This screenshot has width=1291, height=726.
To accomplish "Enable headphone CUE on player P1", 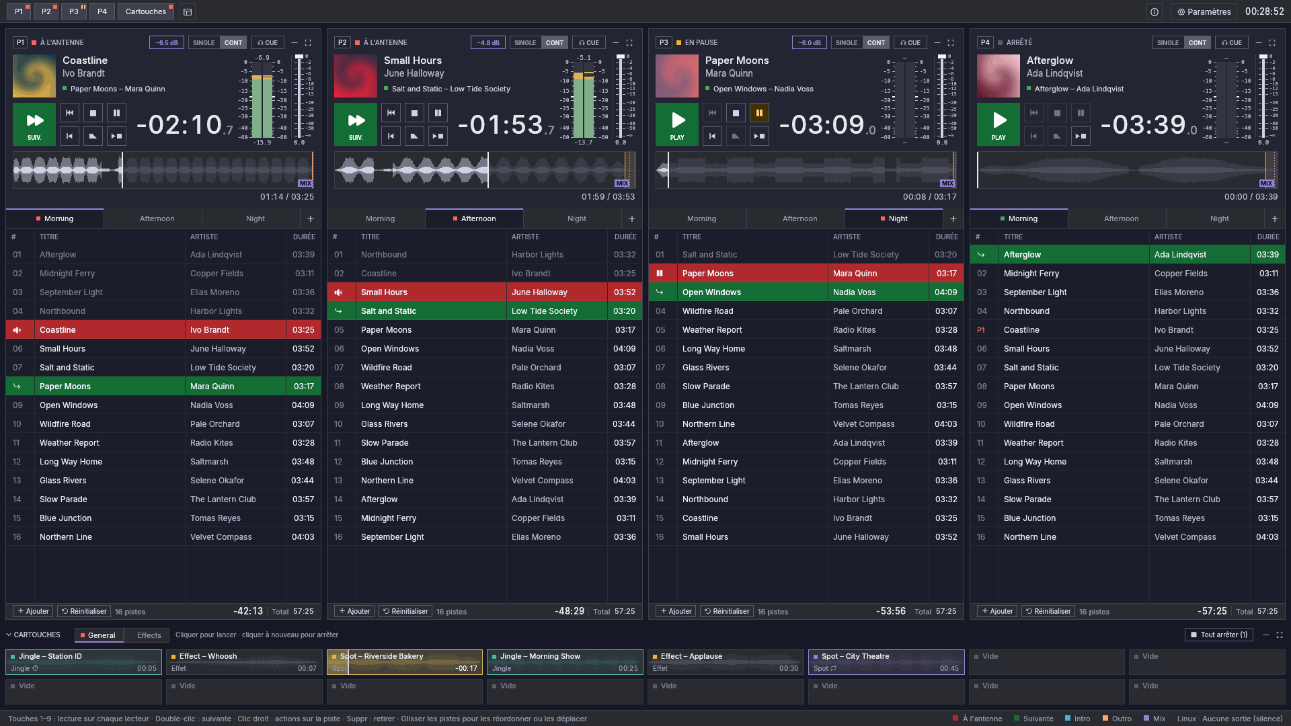I will [268, 42].
